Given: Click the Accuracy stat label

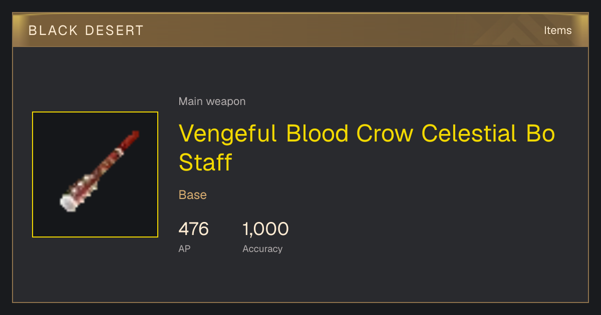Looking at the screenshot, I should click(262, 248).
